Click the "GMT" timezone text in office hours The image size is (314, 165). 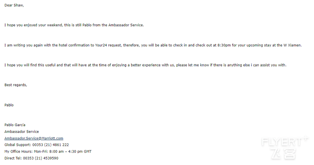88,152
